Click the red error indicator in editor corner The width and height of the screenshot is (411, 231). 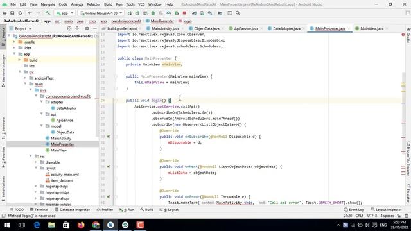(403, 35)
